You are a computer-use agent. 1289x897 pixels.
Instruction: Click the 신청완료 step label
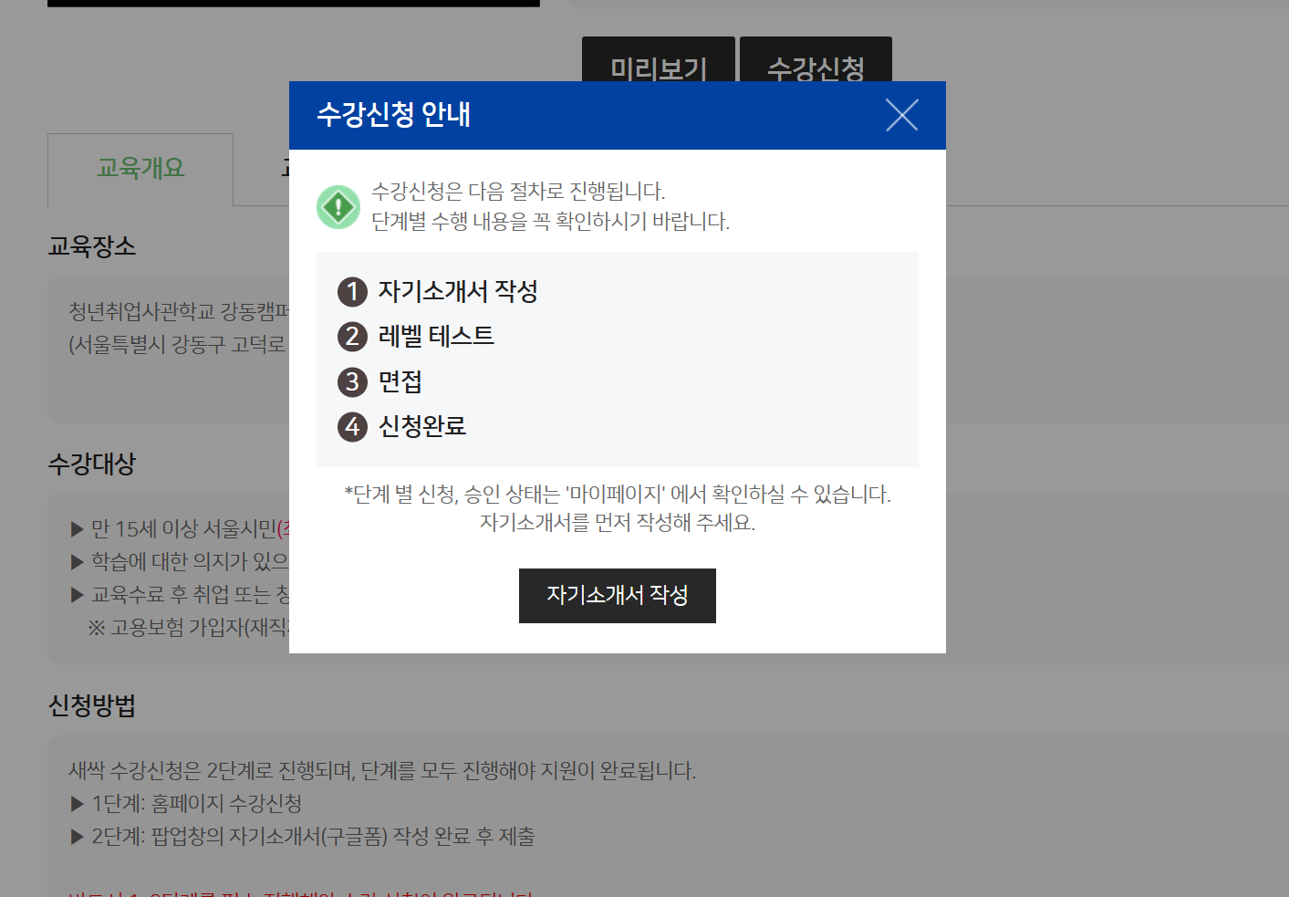pos(422,426)
